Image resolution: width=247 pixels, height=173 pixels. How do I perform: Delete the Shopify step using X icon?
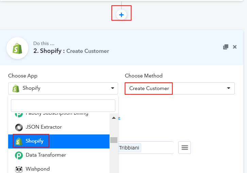(235, 47)
